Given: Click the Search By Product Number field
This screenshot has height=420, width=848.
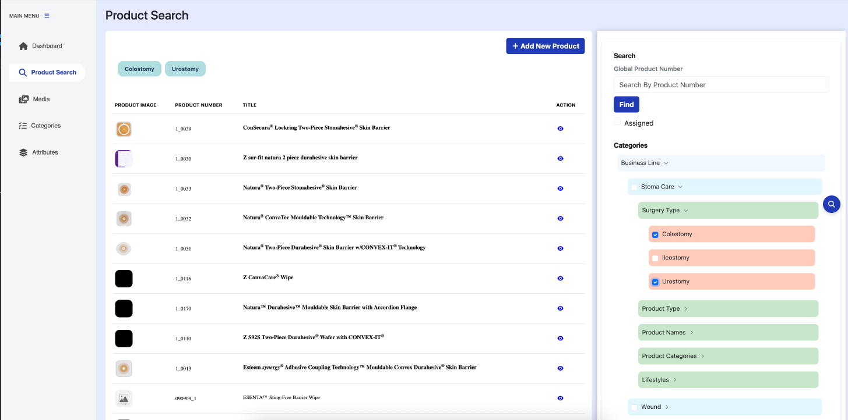Looking at the screenshot, I should pos(721,85).
